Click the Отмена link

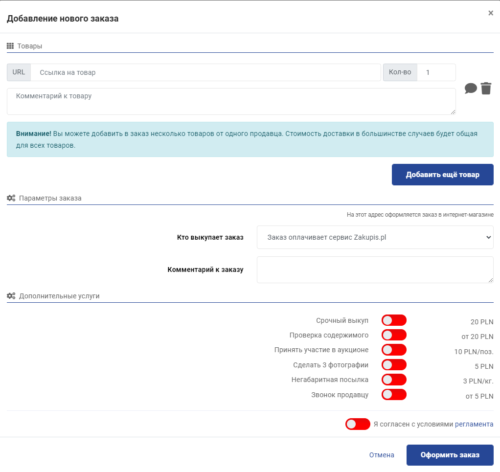point(382,455)
